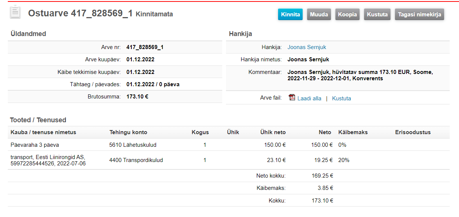Select Hankija nimetus value Joonas Sernjuk
The width and height of the screenshot is (459, 217).
tap(308, 59)
